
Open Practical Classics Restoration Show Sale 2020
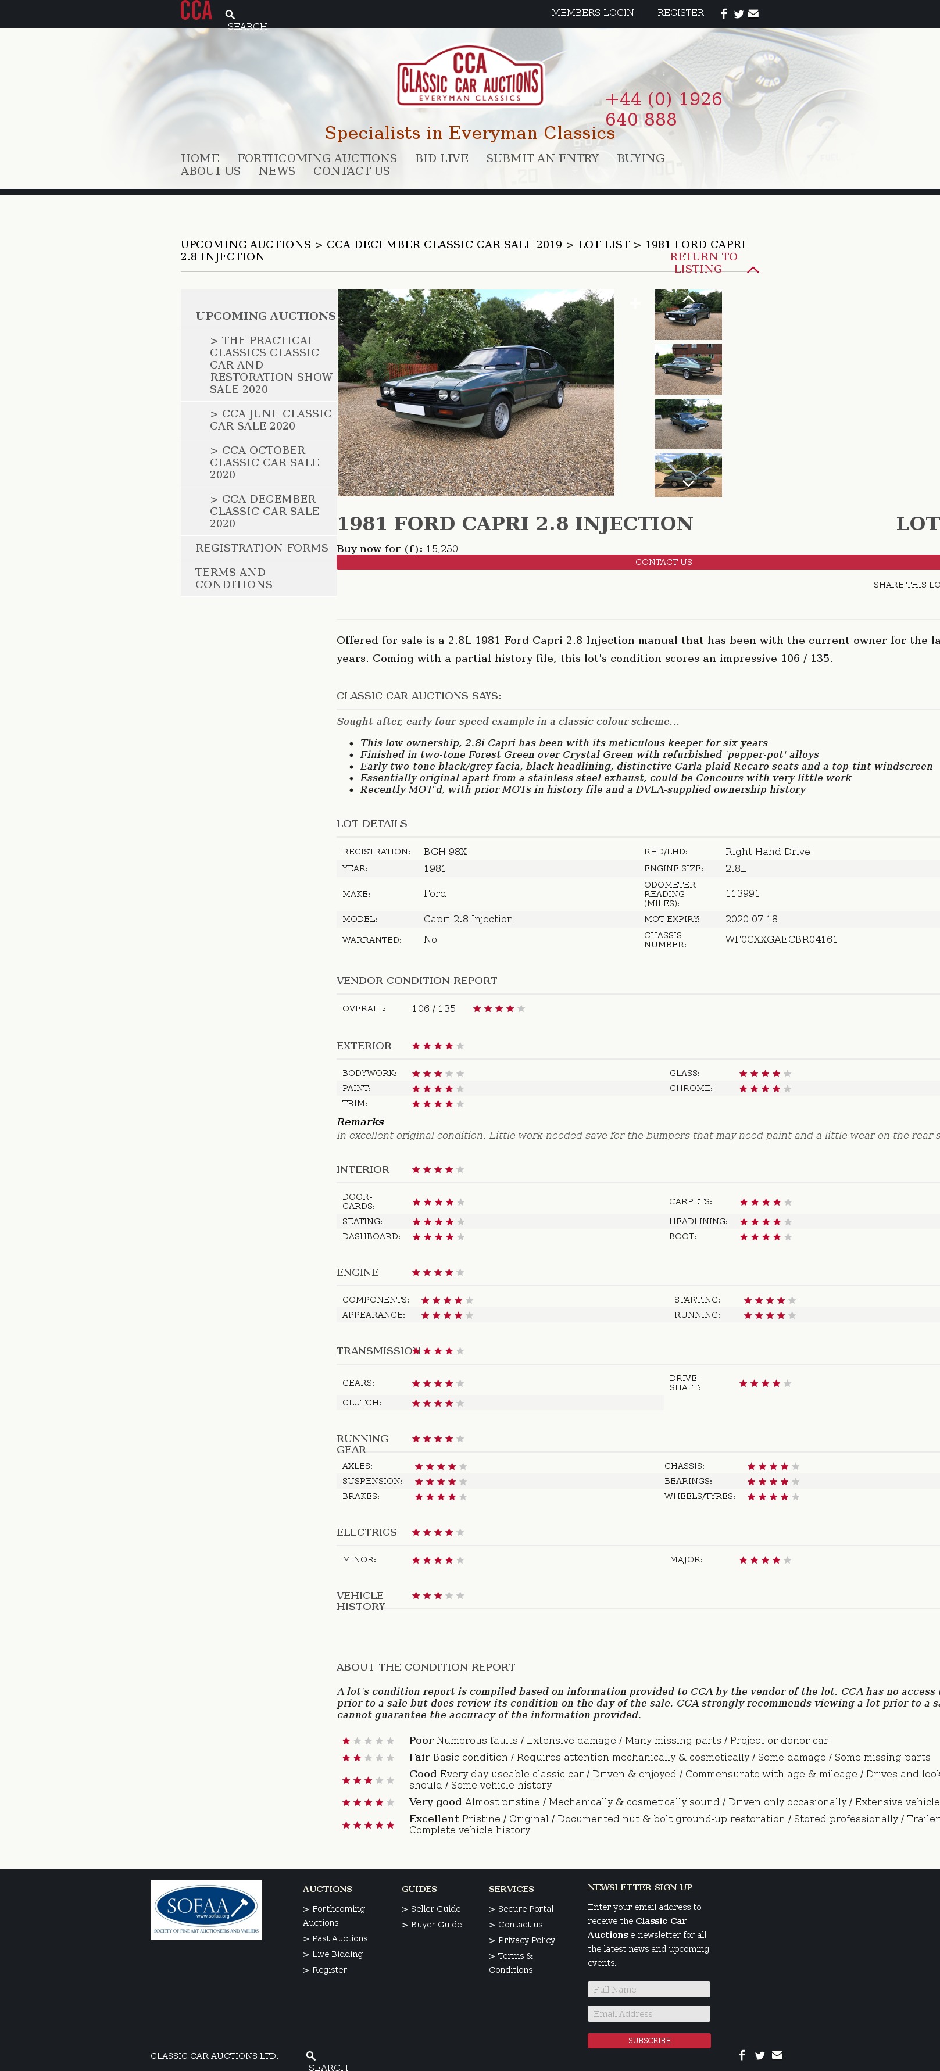point(271,365)
